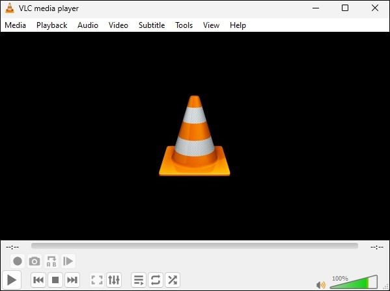
Task: Open the Tools menu
Action: (184, 25)
